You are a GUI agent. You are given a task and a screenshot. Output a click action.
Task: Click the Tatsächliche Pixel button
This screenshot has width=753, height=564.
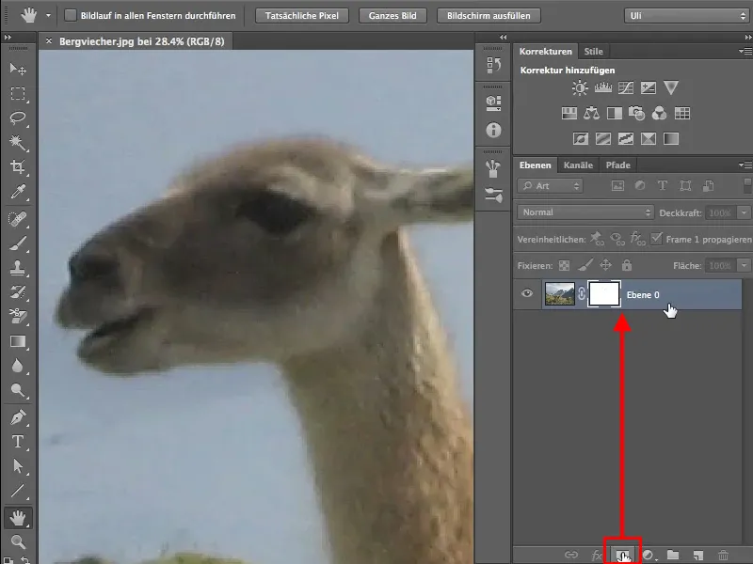tap(301, 16)
